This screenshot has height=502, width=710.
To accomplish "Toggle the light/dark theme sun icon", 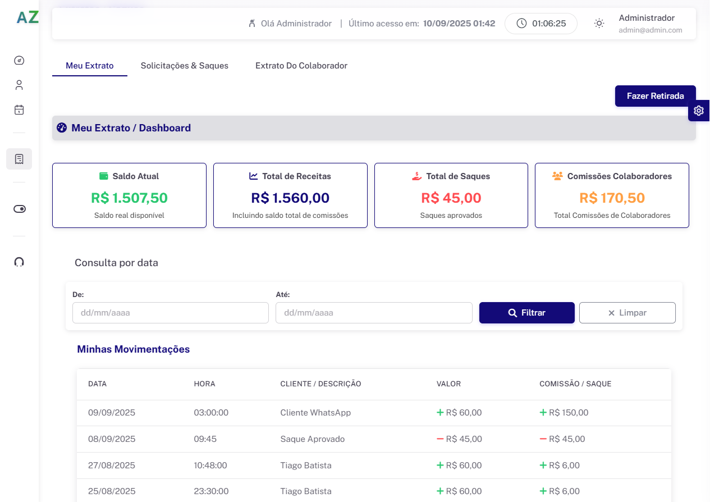I will [x=599, y=24].
